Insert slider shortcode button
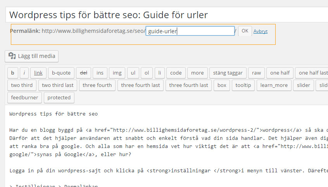This screenshot has height=187, width=328. tap(304, 85)
